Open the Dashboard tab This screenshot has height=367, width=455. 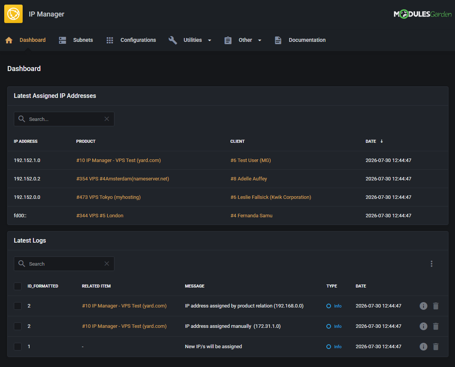pyautogui.click(x=33, y=40)
